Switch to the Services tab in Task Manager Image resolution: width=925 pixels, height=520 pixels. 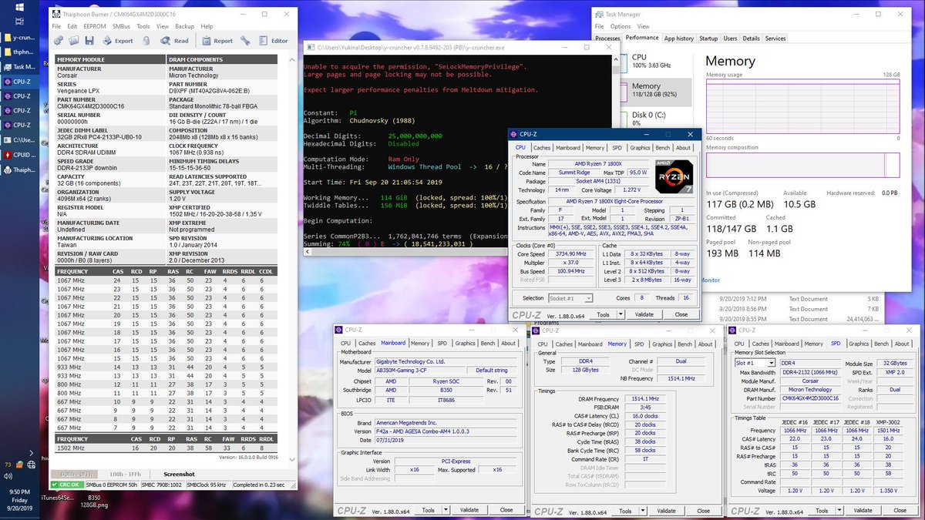[775, 39]
